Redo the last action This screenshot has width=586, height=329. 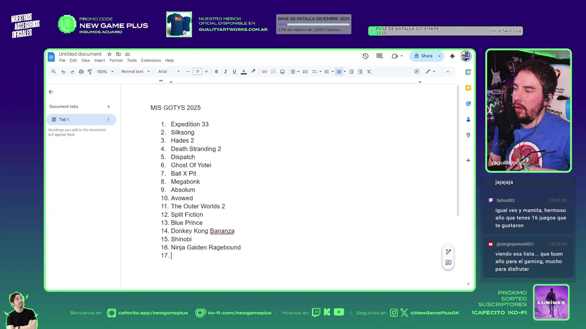click(x=72, y=72)
